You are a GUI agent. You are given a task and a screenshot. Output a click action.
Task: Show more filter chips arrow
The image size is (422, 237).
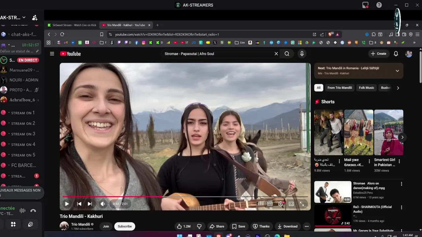[398, 88]
